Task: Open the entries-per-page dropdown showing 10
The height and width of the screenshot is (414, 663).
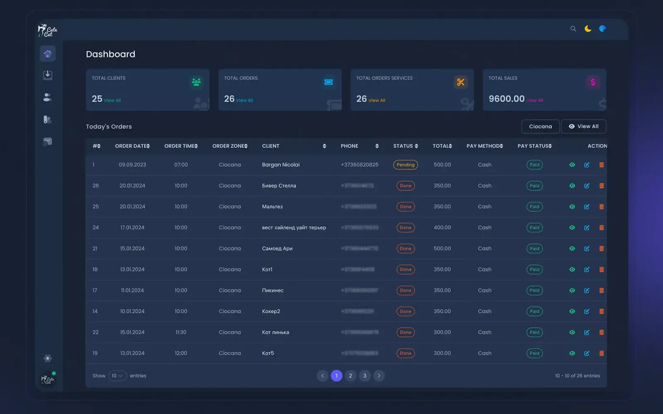Action: coord(117,376)
